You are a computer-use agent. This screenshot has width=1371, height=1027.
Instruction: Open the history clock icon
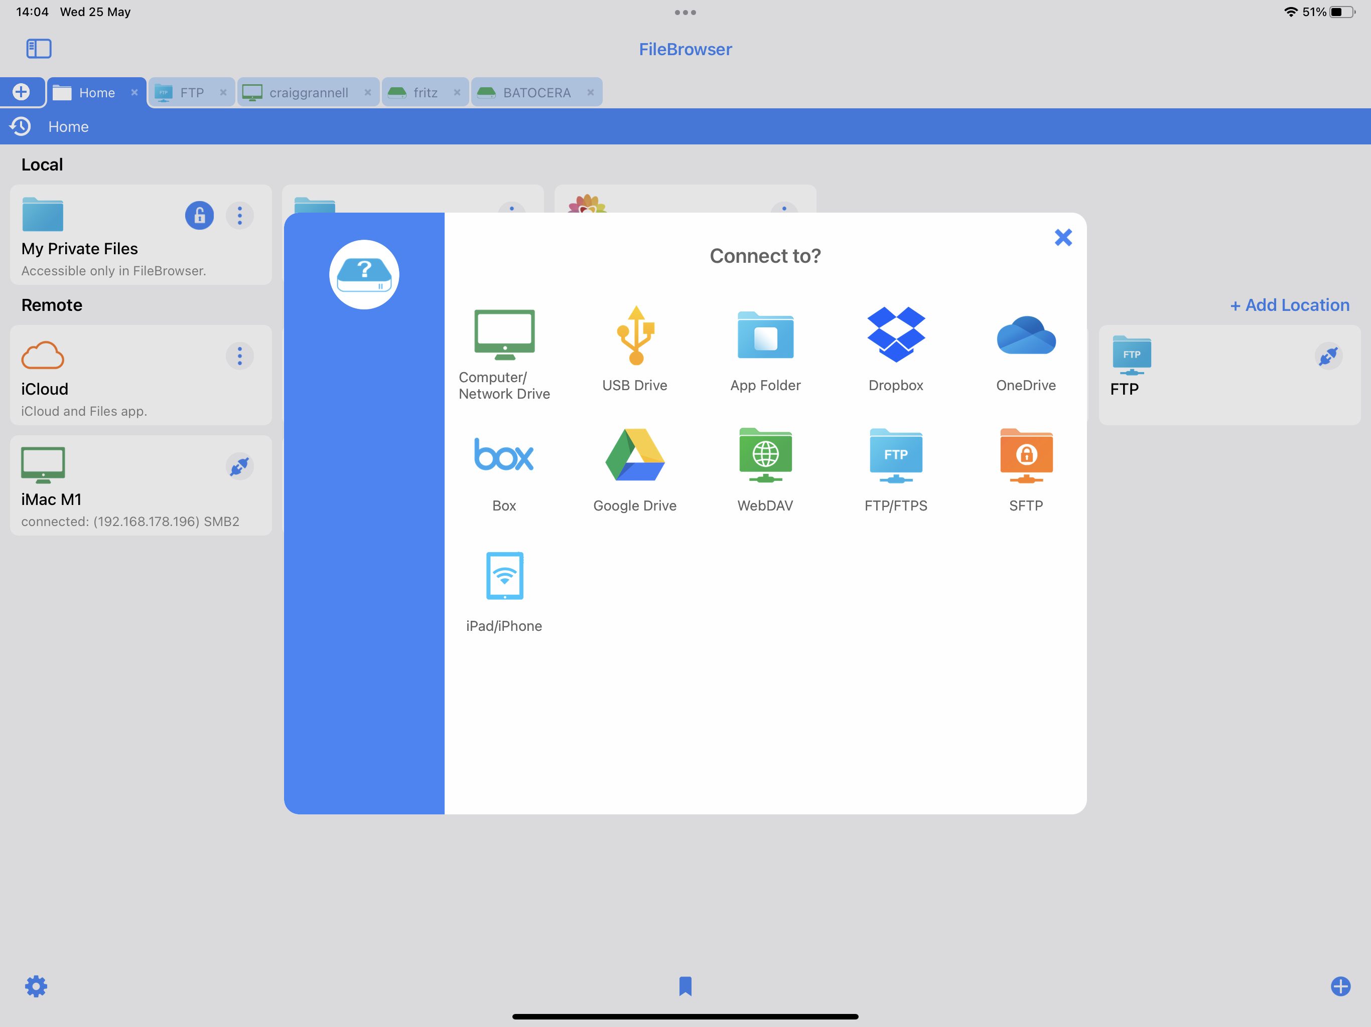point(21,126)
